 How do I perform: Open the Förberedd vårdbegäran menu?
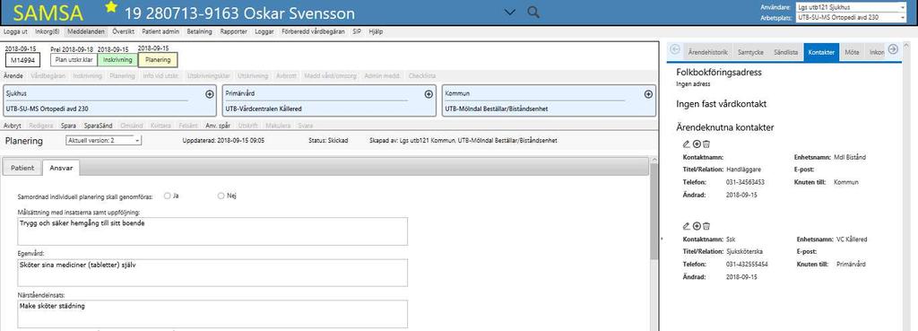coord(313,31)
